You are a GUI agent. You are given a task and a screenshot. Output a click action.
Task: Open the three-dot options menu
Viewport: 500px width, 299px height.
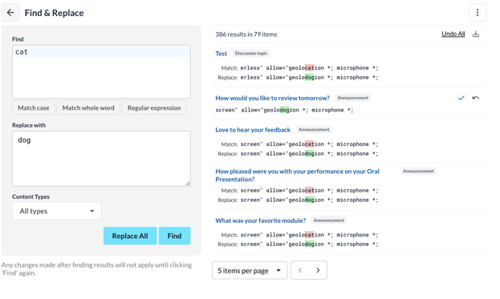point(478,13)
